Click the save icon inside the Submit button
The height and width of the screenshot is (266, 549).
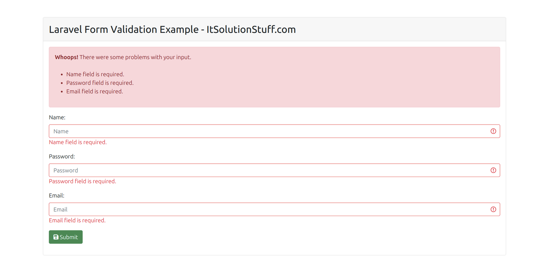pyautogui.click(x=56, y=237)
